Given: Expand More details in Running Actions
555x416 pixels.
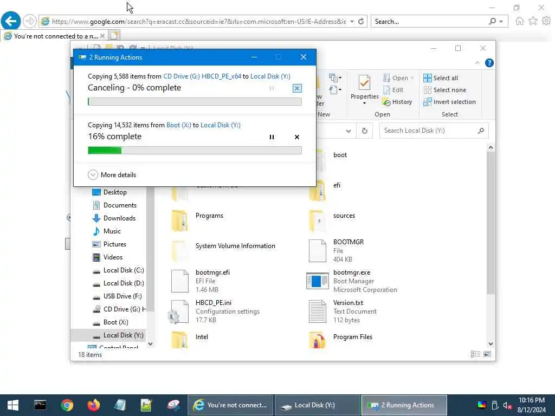Looking at the screenshot, I should pos(112,175).
